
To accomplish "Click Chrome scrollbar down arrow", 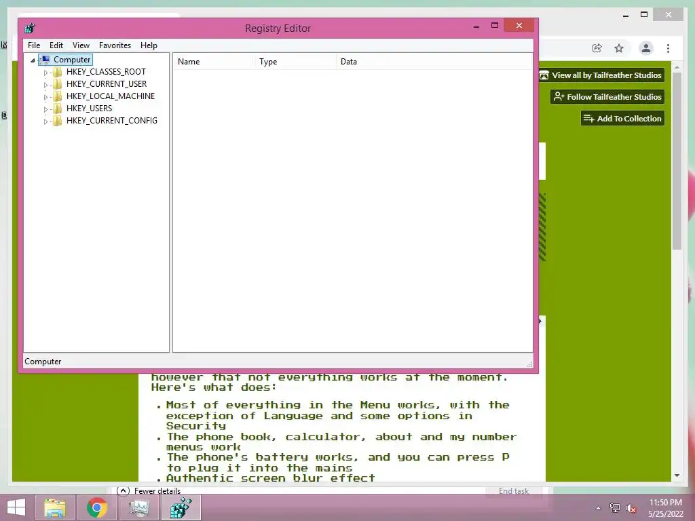I will click(677, 476).
